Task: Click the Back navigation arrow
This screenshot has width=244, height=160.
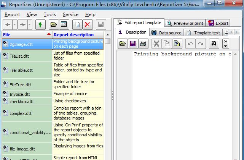Action: click(x=8, y=24)
